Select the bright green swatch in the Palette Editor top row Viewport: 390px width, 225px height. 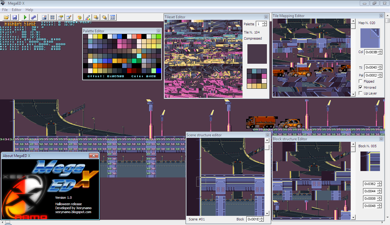point(158,36)
